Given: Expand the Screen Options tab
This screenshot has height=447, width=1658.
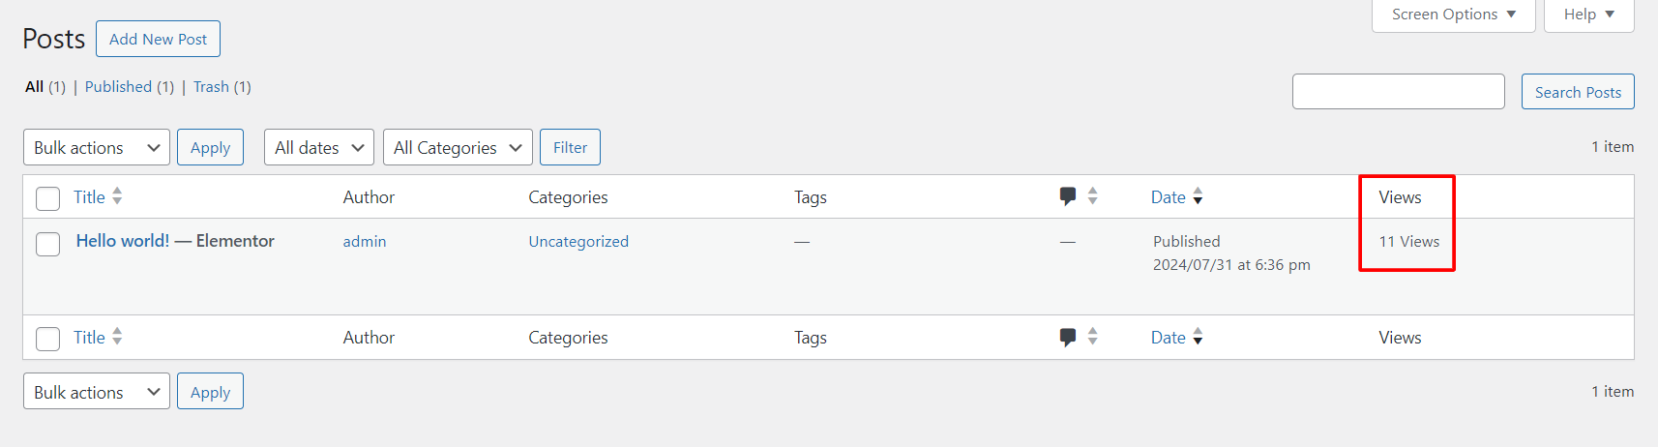Looking at the screenshot, I should [x=1453, y=15].
